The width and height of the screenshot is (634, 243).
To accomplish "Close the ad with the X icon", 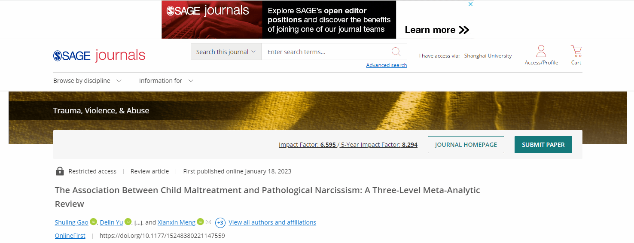I will coord(470,4).
